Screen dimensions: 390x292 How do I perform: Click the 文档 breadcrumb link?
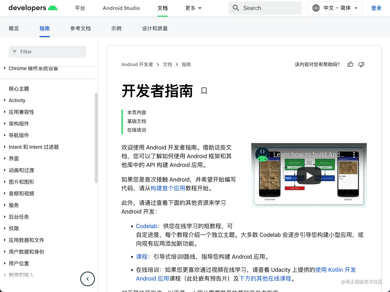(x=167, y=64)
